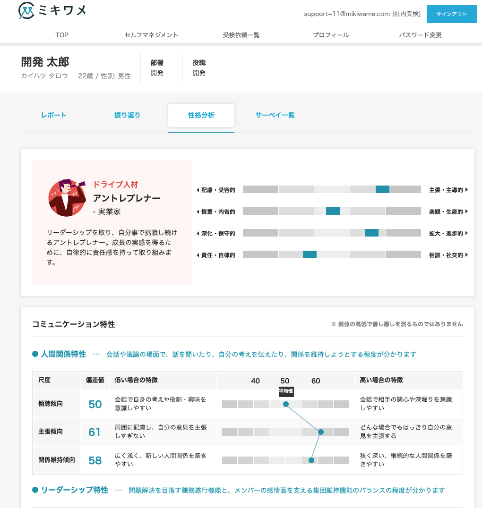Viewport: 482px width, 508px height.
Task: Click left arrow beside 深化・保守的
Action: (198, 234)
